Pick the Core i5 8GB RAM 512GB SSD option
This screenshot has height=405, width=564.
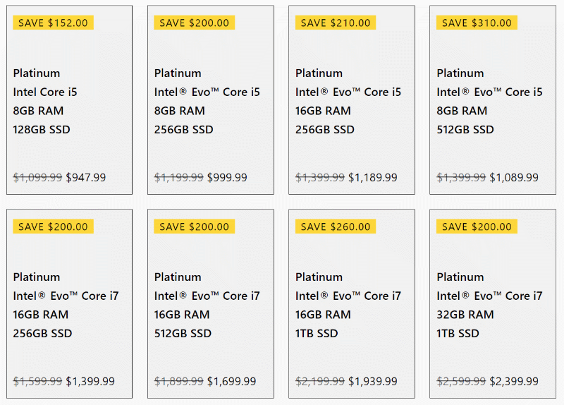tap(492, 99)
